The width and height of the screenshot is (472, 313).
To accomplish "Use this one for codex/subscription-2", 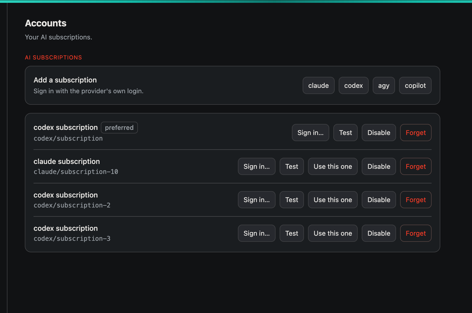I will (333, 200).
